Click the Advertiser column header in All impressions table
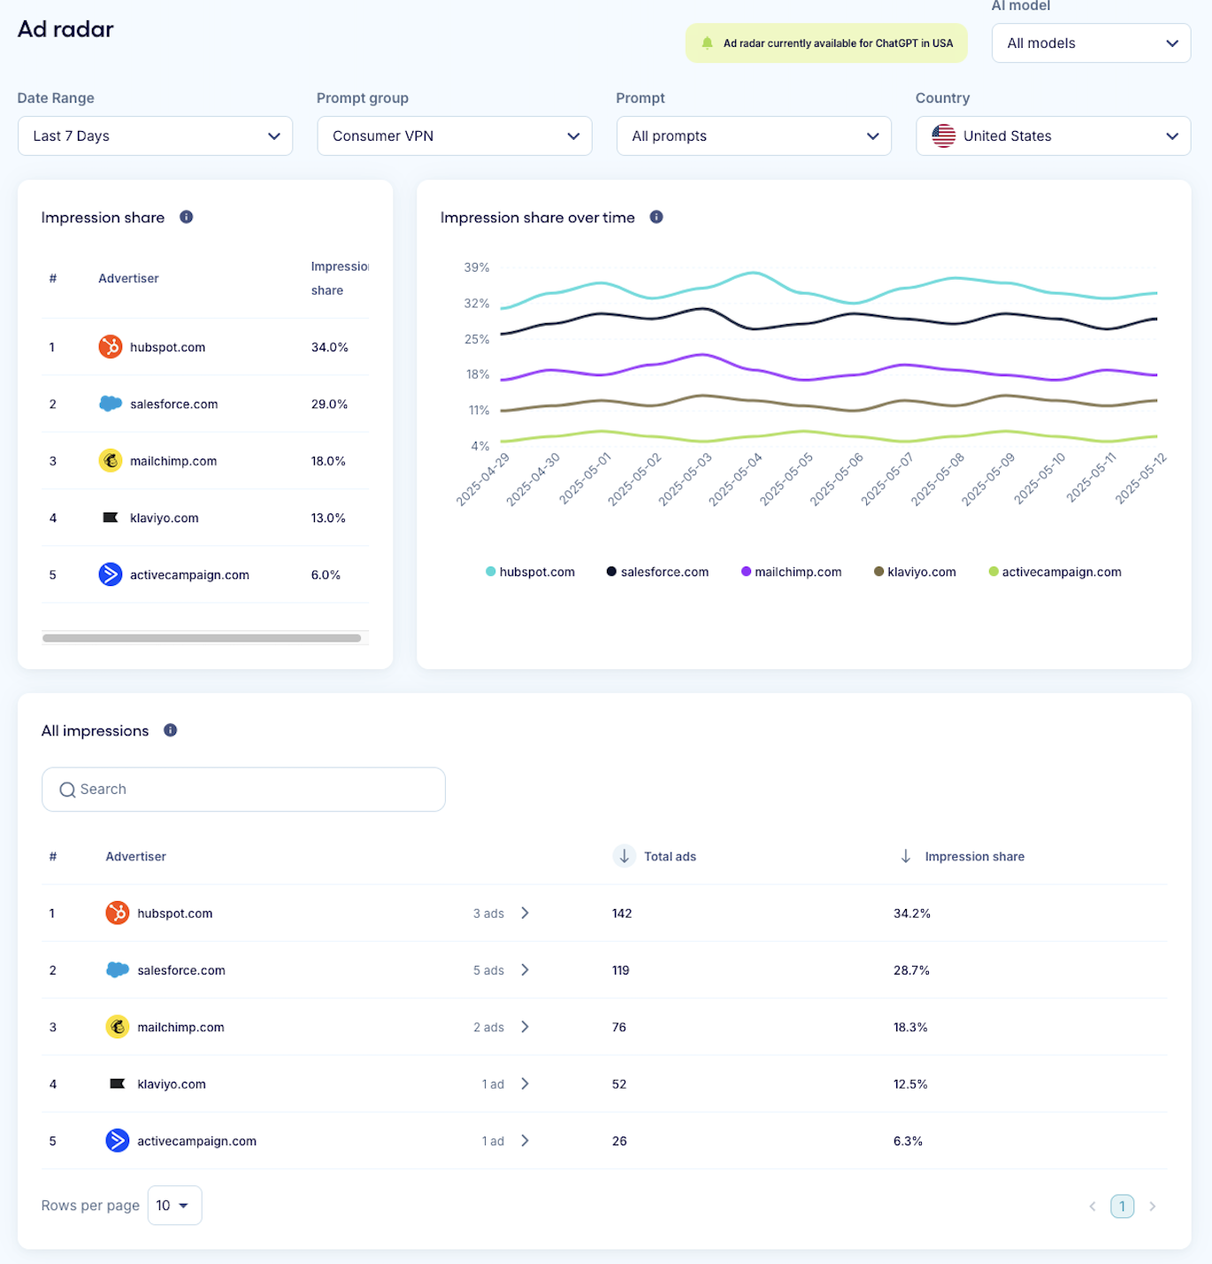This screenshot has width=1212, height=1264. point(136,857)
